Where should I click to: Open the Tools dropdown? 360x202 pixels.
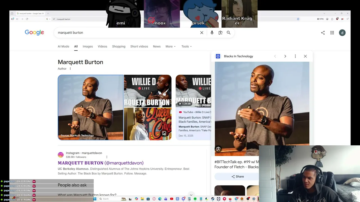(186, 47)
